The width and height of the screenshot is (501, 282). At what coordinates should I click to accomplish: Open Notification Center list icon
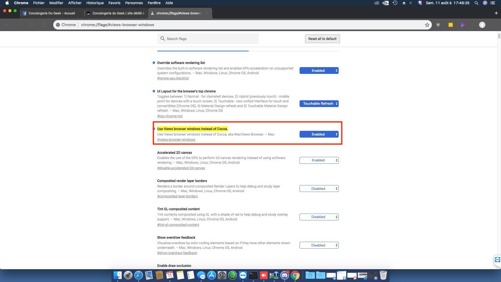(492, 3)
